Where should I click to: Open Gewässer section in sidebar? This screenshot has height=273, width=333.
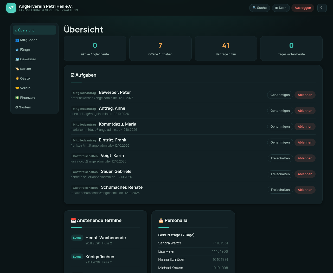(x=34, y=59)
